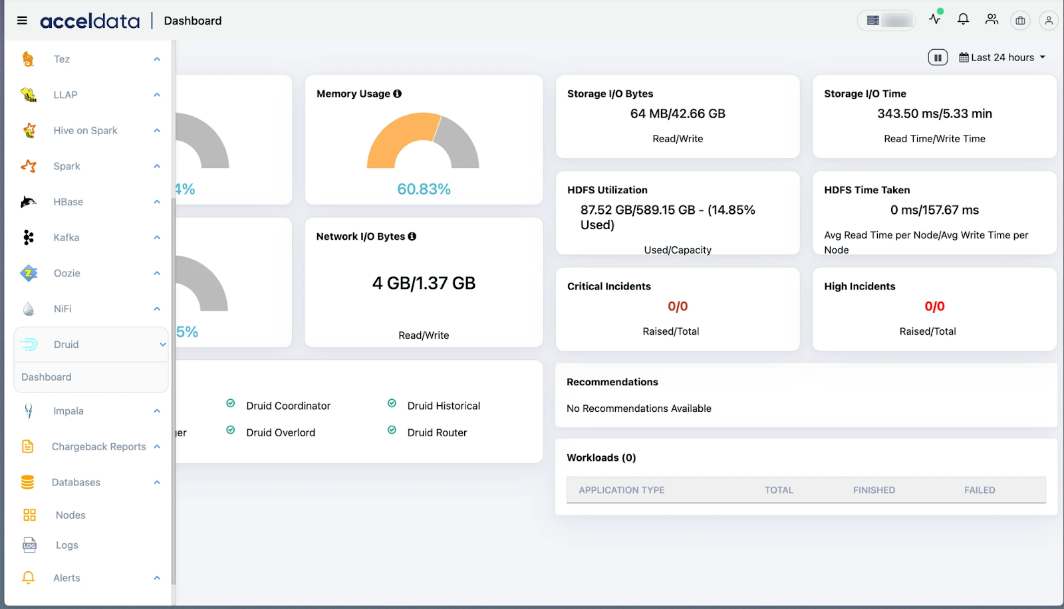This screenshot has height=609, width=1064.
Task: Open the user profile avatar
Action: pos(1049,21)
